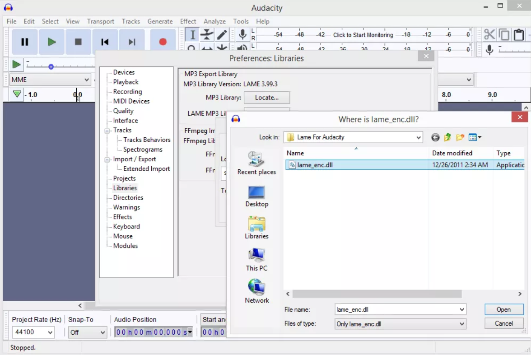Go up one folder level in the file dialog
Screen dimensions: 531x355
[448, 137]
